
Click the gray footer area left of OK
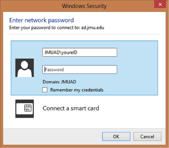(53, 137)
